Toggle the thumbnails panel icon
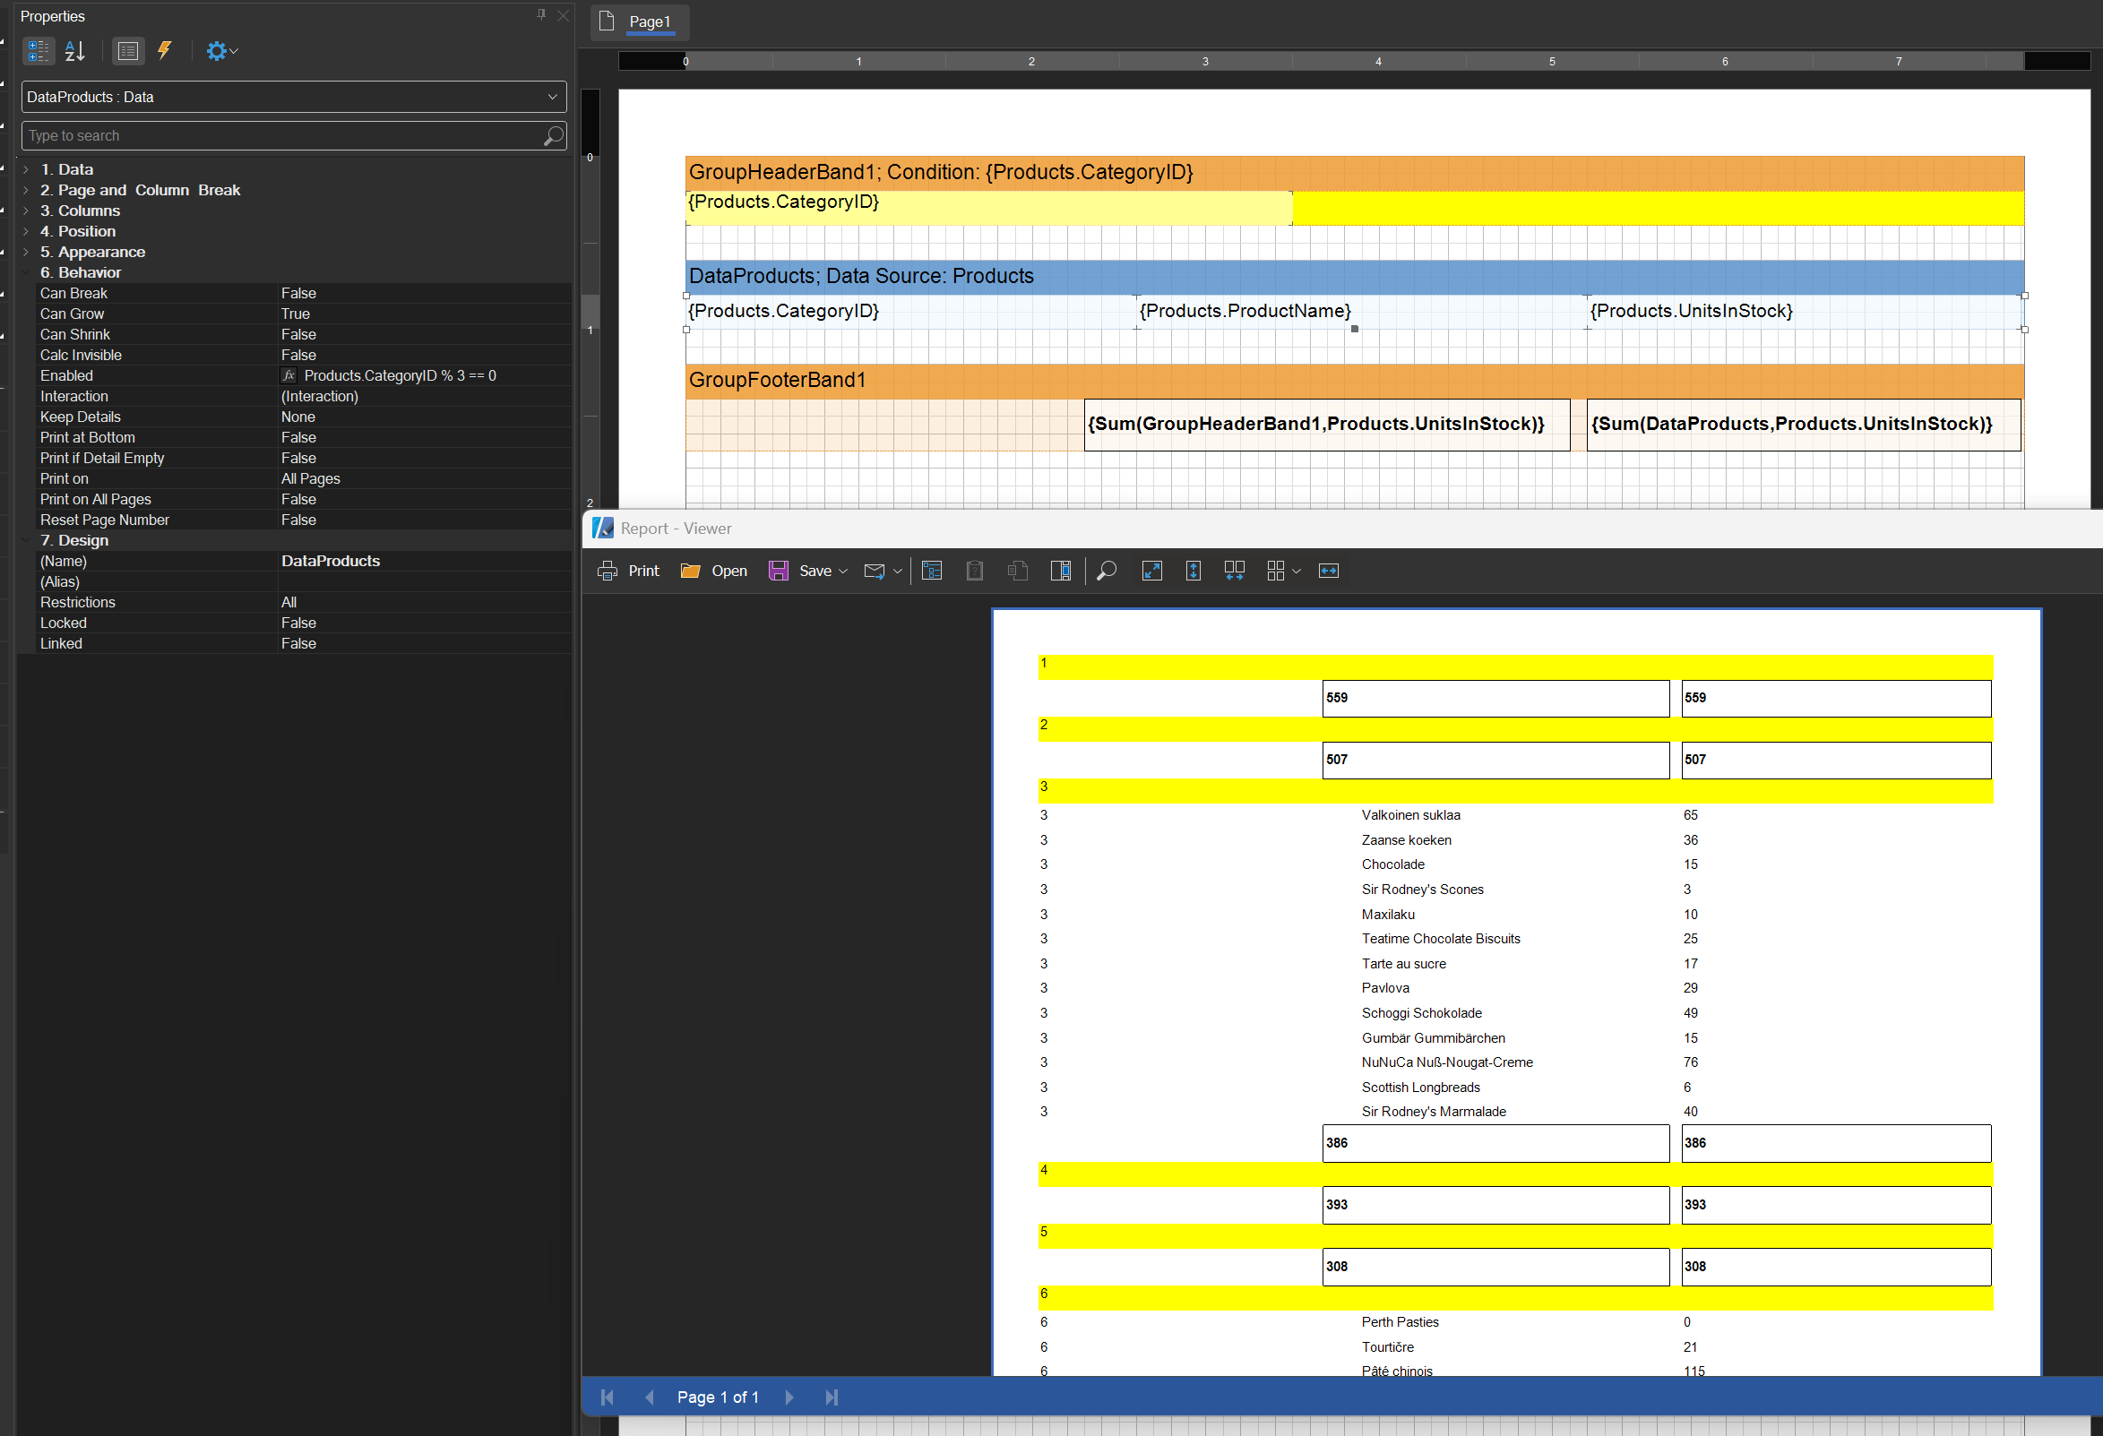Screen dimensions: 2103x1436 click(1061, 571)
